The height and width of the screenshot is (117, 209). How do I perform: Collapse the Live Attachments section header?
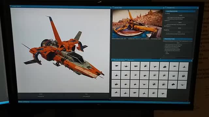[x=180, y=11]
